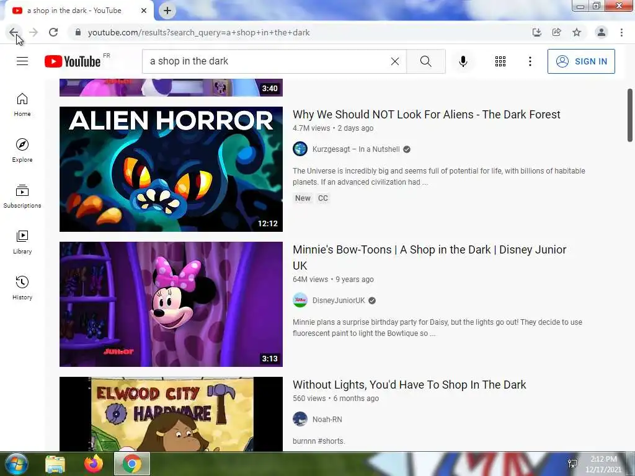Click the Chrome taskbar icon

(132, 464)
